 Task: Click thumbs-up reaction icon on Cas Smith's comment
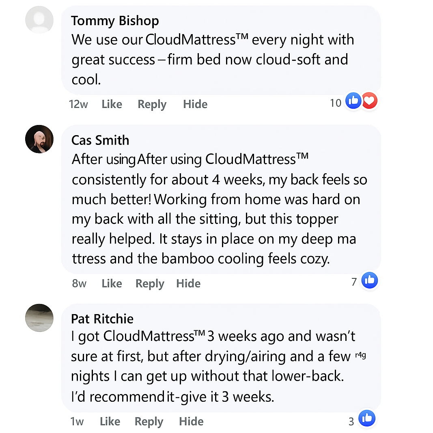[369, 280]
